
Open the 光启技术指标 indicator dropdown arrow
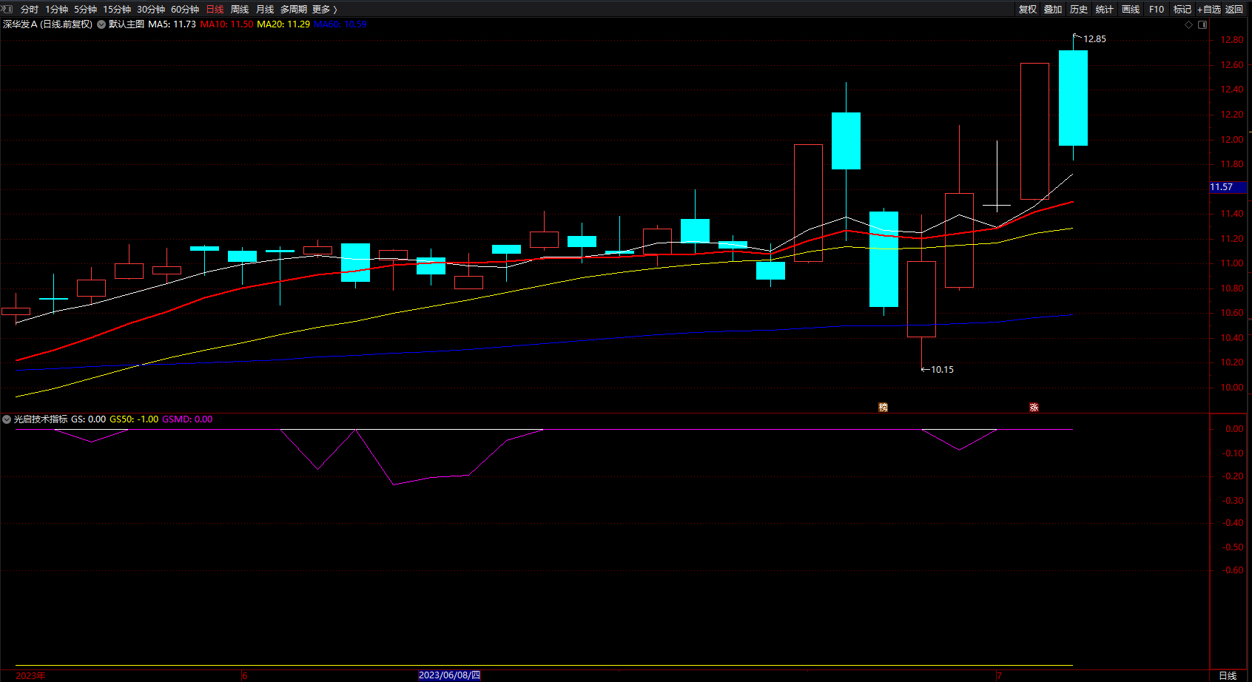coord(7,419)
